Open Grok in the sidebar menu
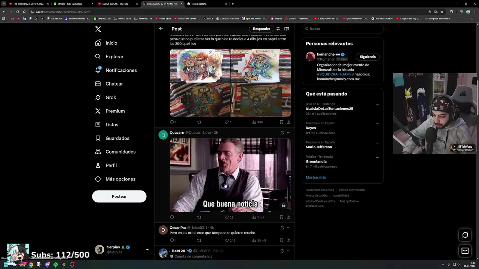 click(106, 98)
